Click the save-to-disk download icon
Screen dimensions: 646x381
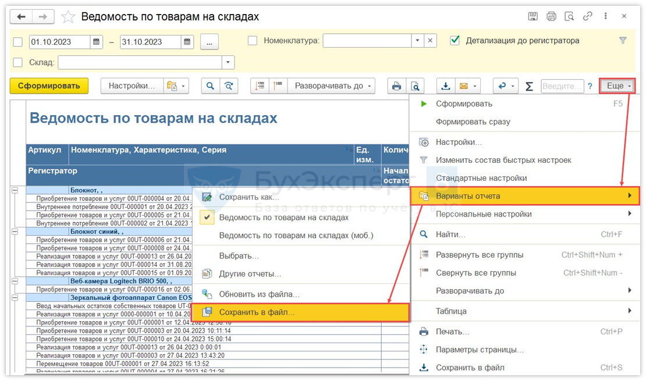446,86
